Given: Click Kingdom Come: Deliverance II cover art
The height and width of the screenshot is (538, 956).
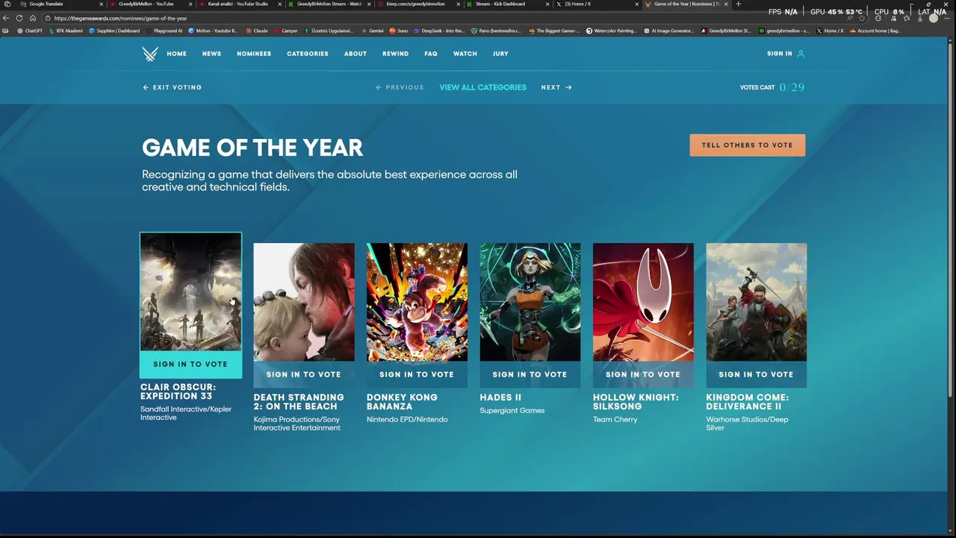Looking at the screenshot, I should click(757, 302).
